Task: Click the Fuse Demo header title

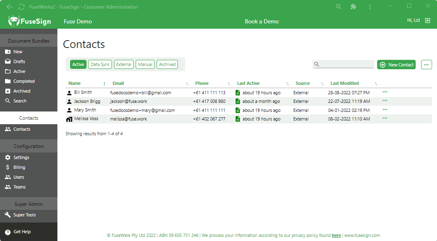Action: coord(78,21)
